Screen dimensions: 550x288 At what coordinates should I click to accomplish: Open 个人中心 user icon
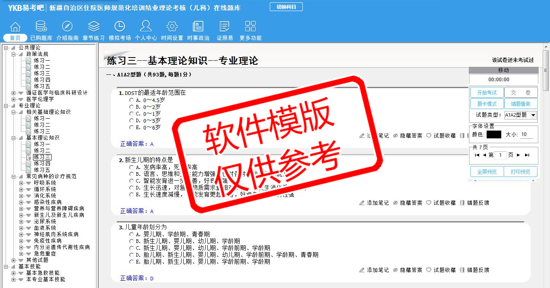point(146,27)
